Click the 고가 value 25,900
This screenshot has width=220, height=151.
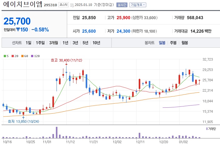click(123, 18)
